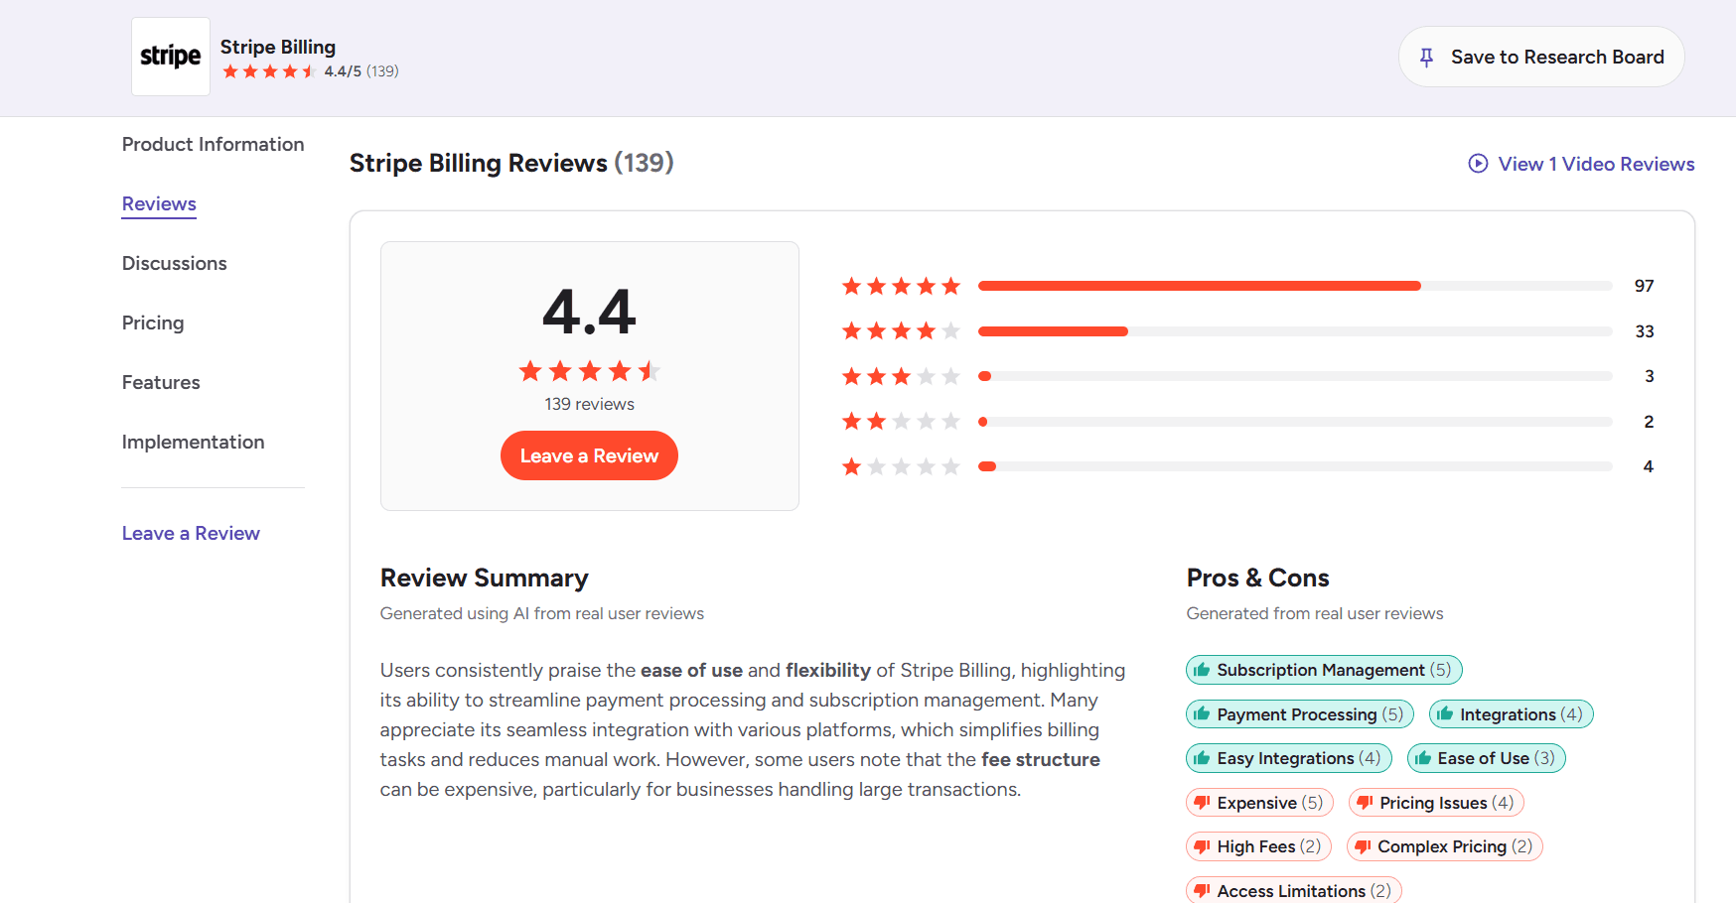Click the 5-star rating progress bar
The width and height of the screenshot is (1736, 903).
1295,286
